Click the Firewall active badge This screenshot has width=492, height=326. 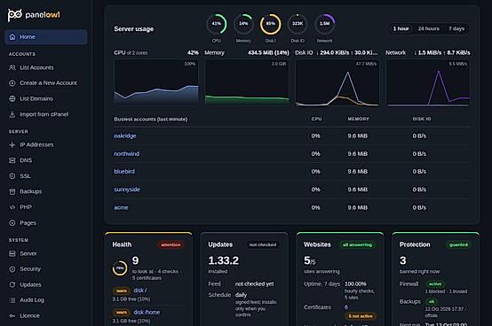click(x=435, y=284)
